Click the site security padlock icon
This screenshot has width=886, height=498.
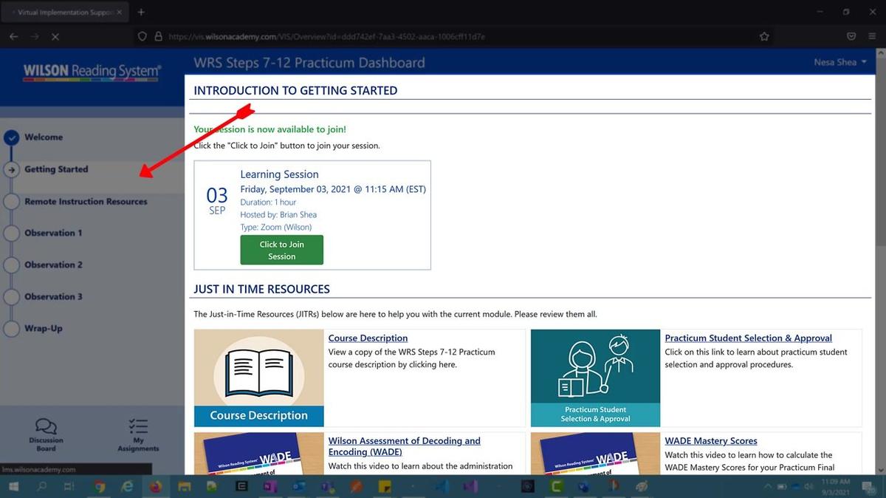(158, 35)
